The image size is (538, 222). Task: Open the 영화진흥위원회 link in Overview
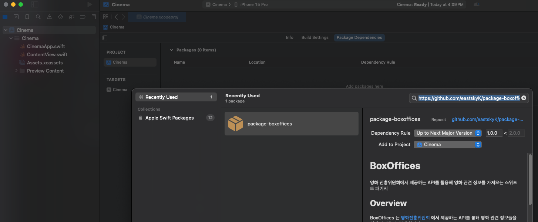click(x=415, y=218)
